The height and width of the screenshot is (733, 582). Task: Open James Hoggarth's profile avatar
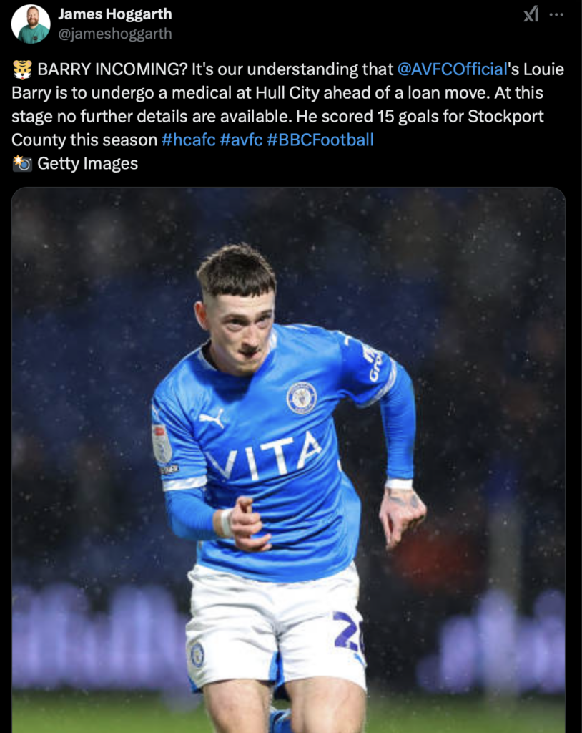31,24
